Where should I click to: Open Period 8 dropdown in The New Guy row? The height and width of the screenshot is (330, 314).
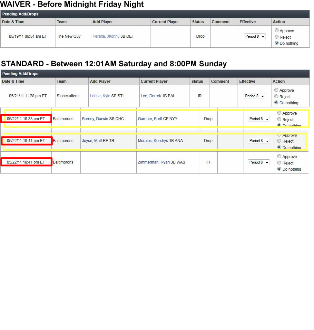(255, 36)
